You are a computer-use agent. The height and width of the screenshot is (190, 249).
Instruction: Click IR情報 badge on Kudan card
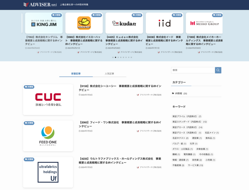coord(137,15)
